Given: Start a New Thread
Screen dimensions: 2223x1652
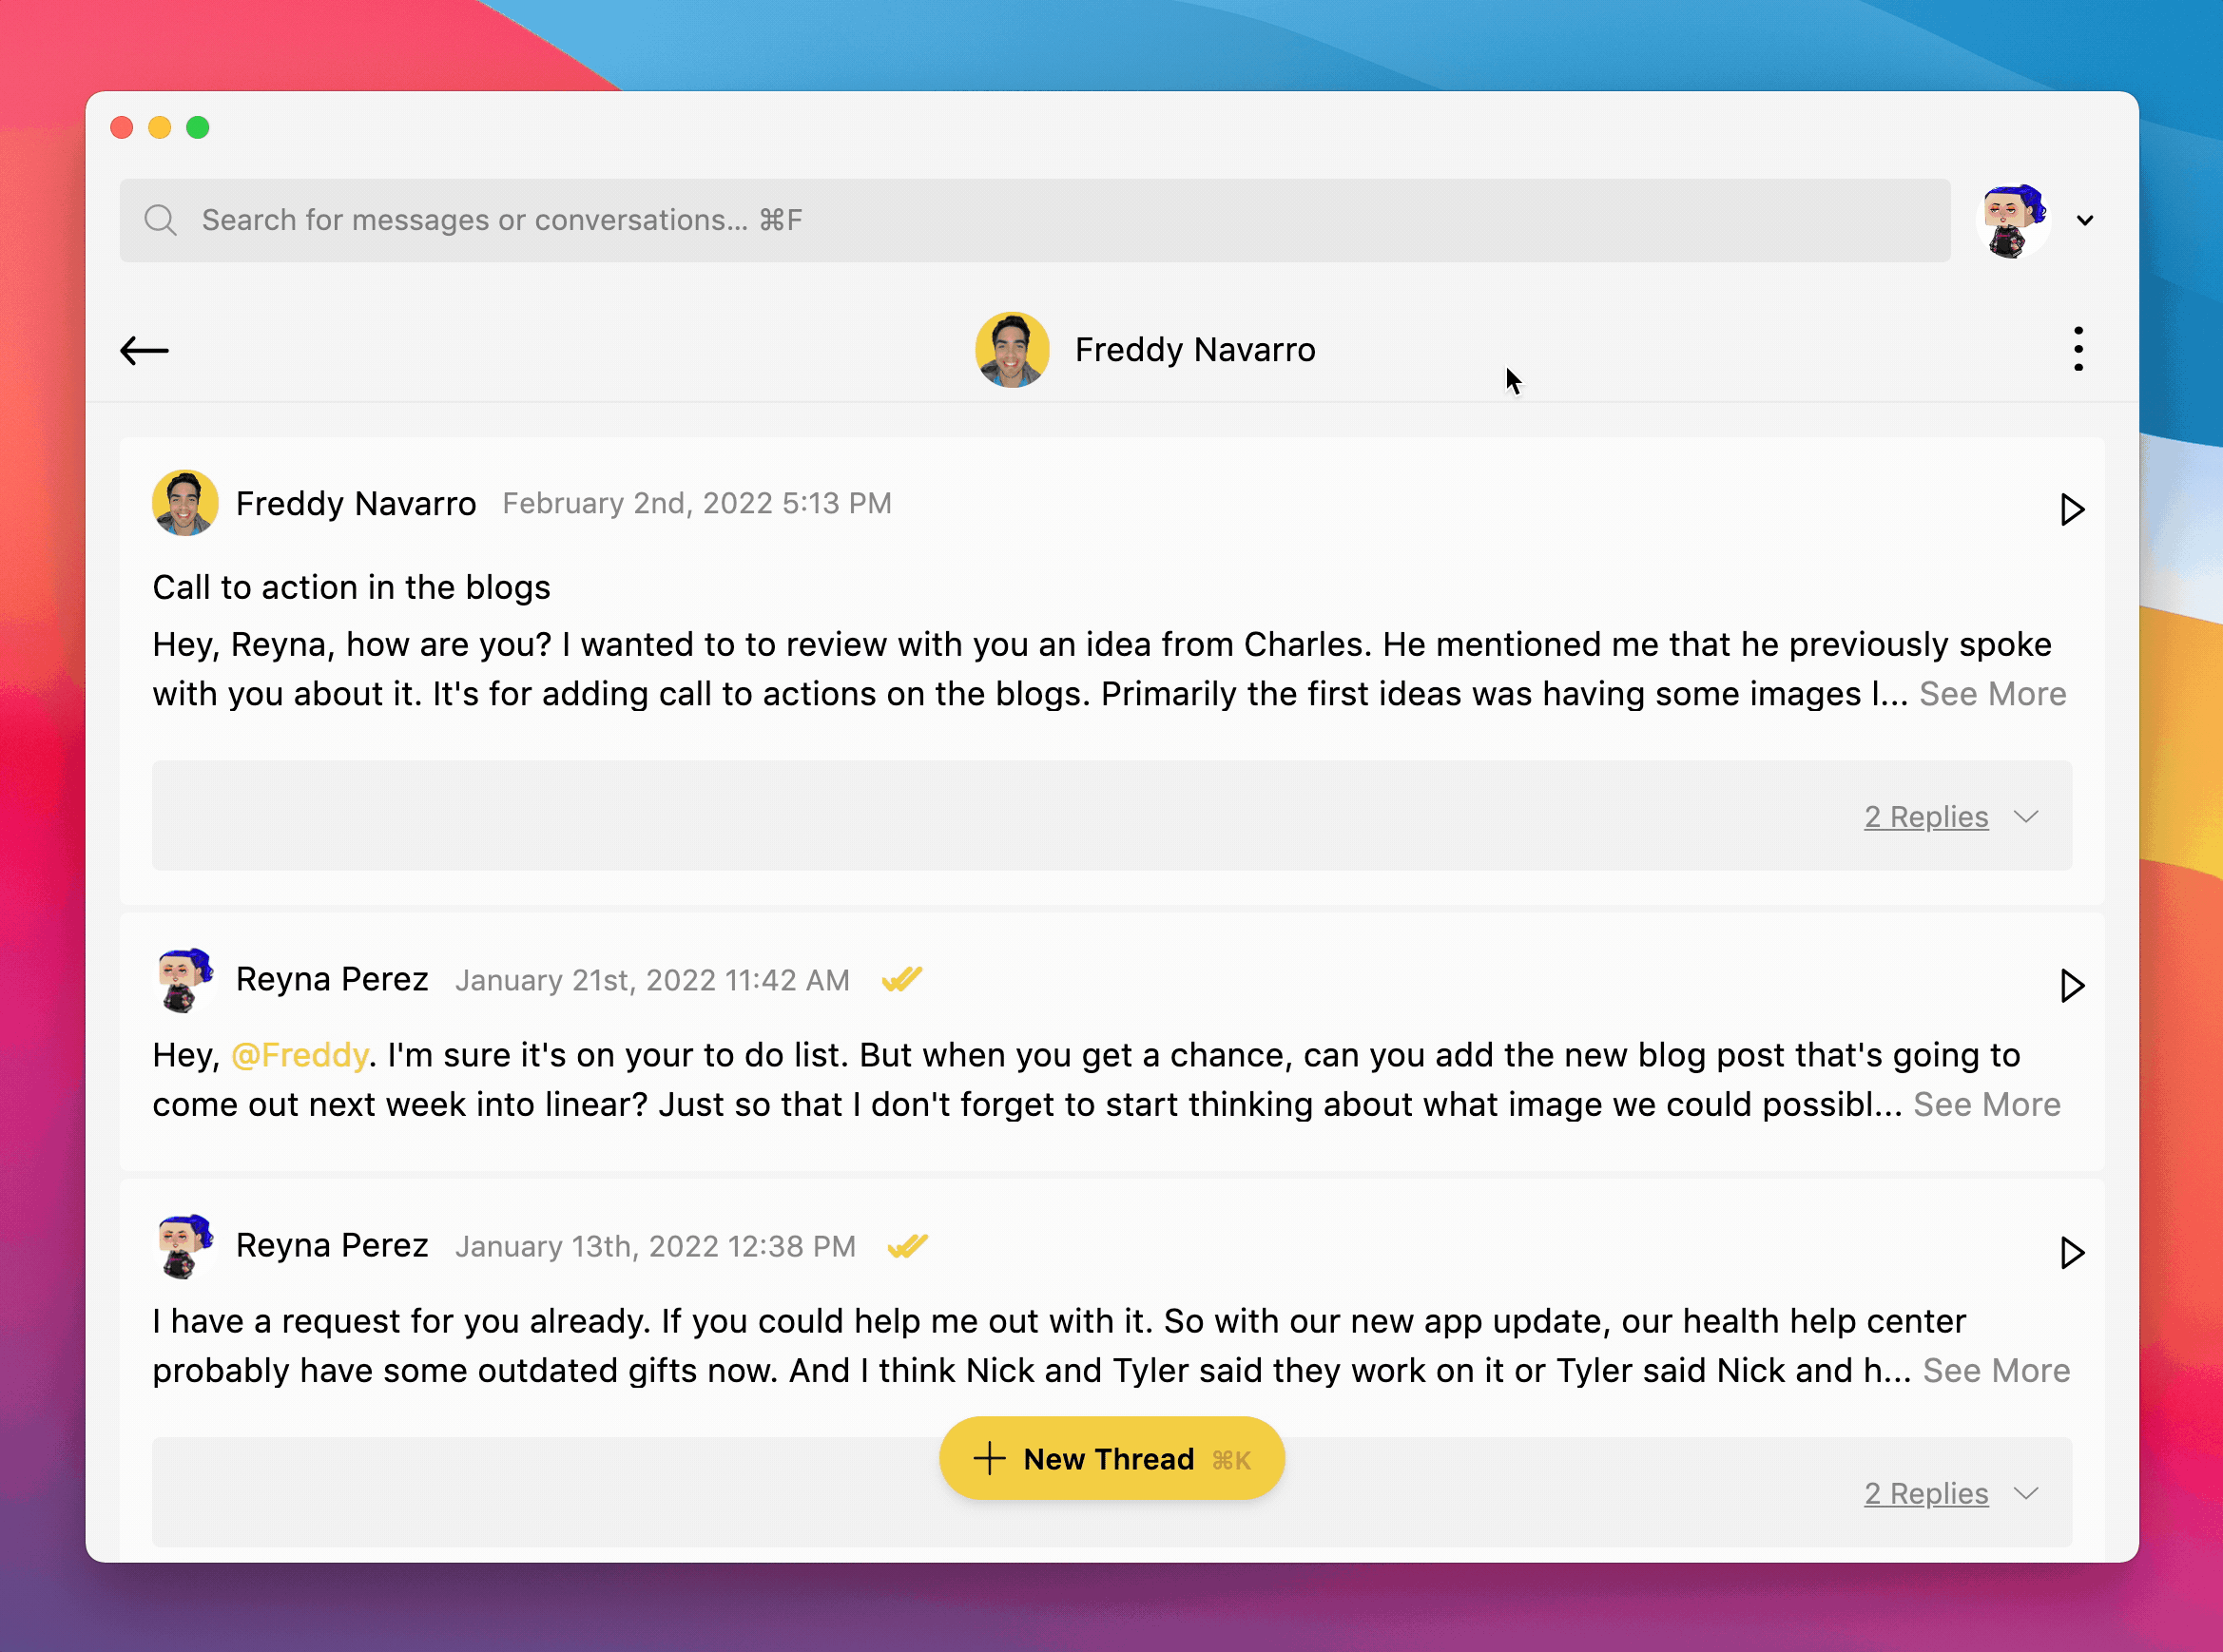Looking at the screenshot, I should 1111,1458.
